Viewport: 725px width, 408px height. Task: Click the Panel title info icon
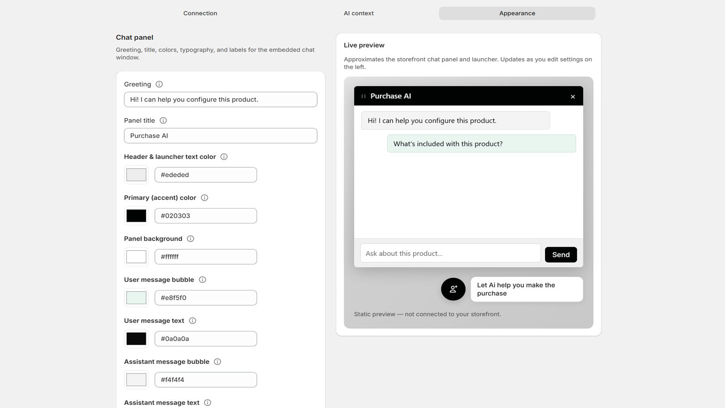click(x=164, y=121)
